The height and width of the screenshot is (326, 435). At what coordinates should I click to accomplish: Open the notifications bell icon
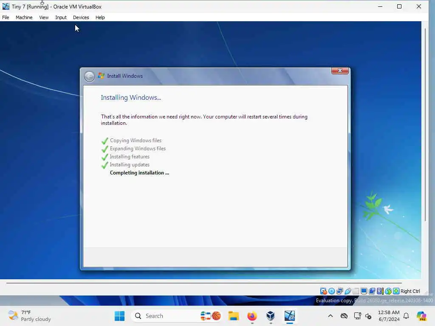pos(406,316)
